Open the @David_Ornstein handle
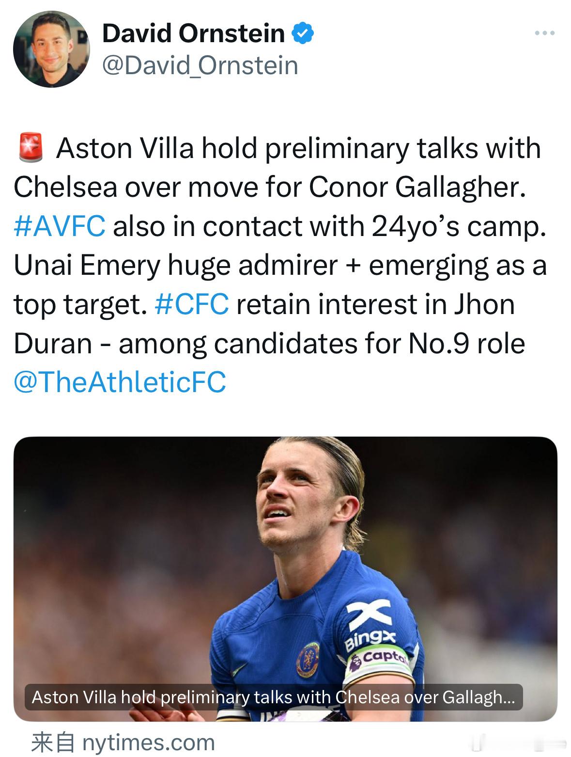Screen dimensions: 571x757 click(x=200, y=65)
